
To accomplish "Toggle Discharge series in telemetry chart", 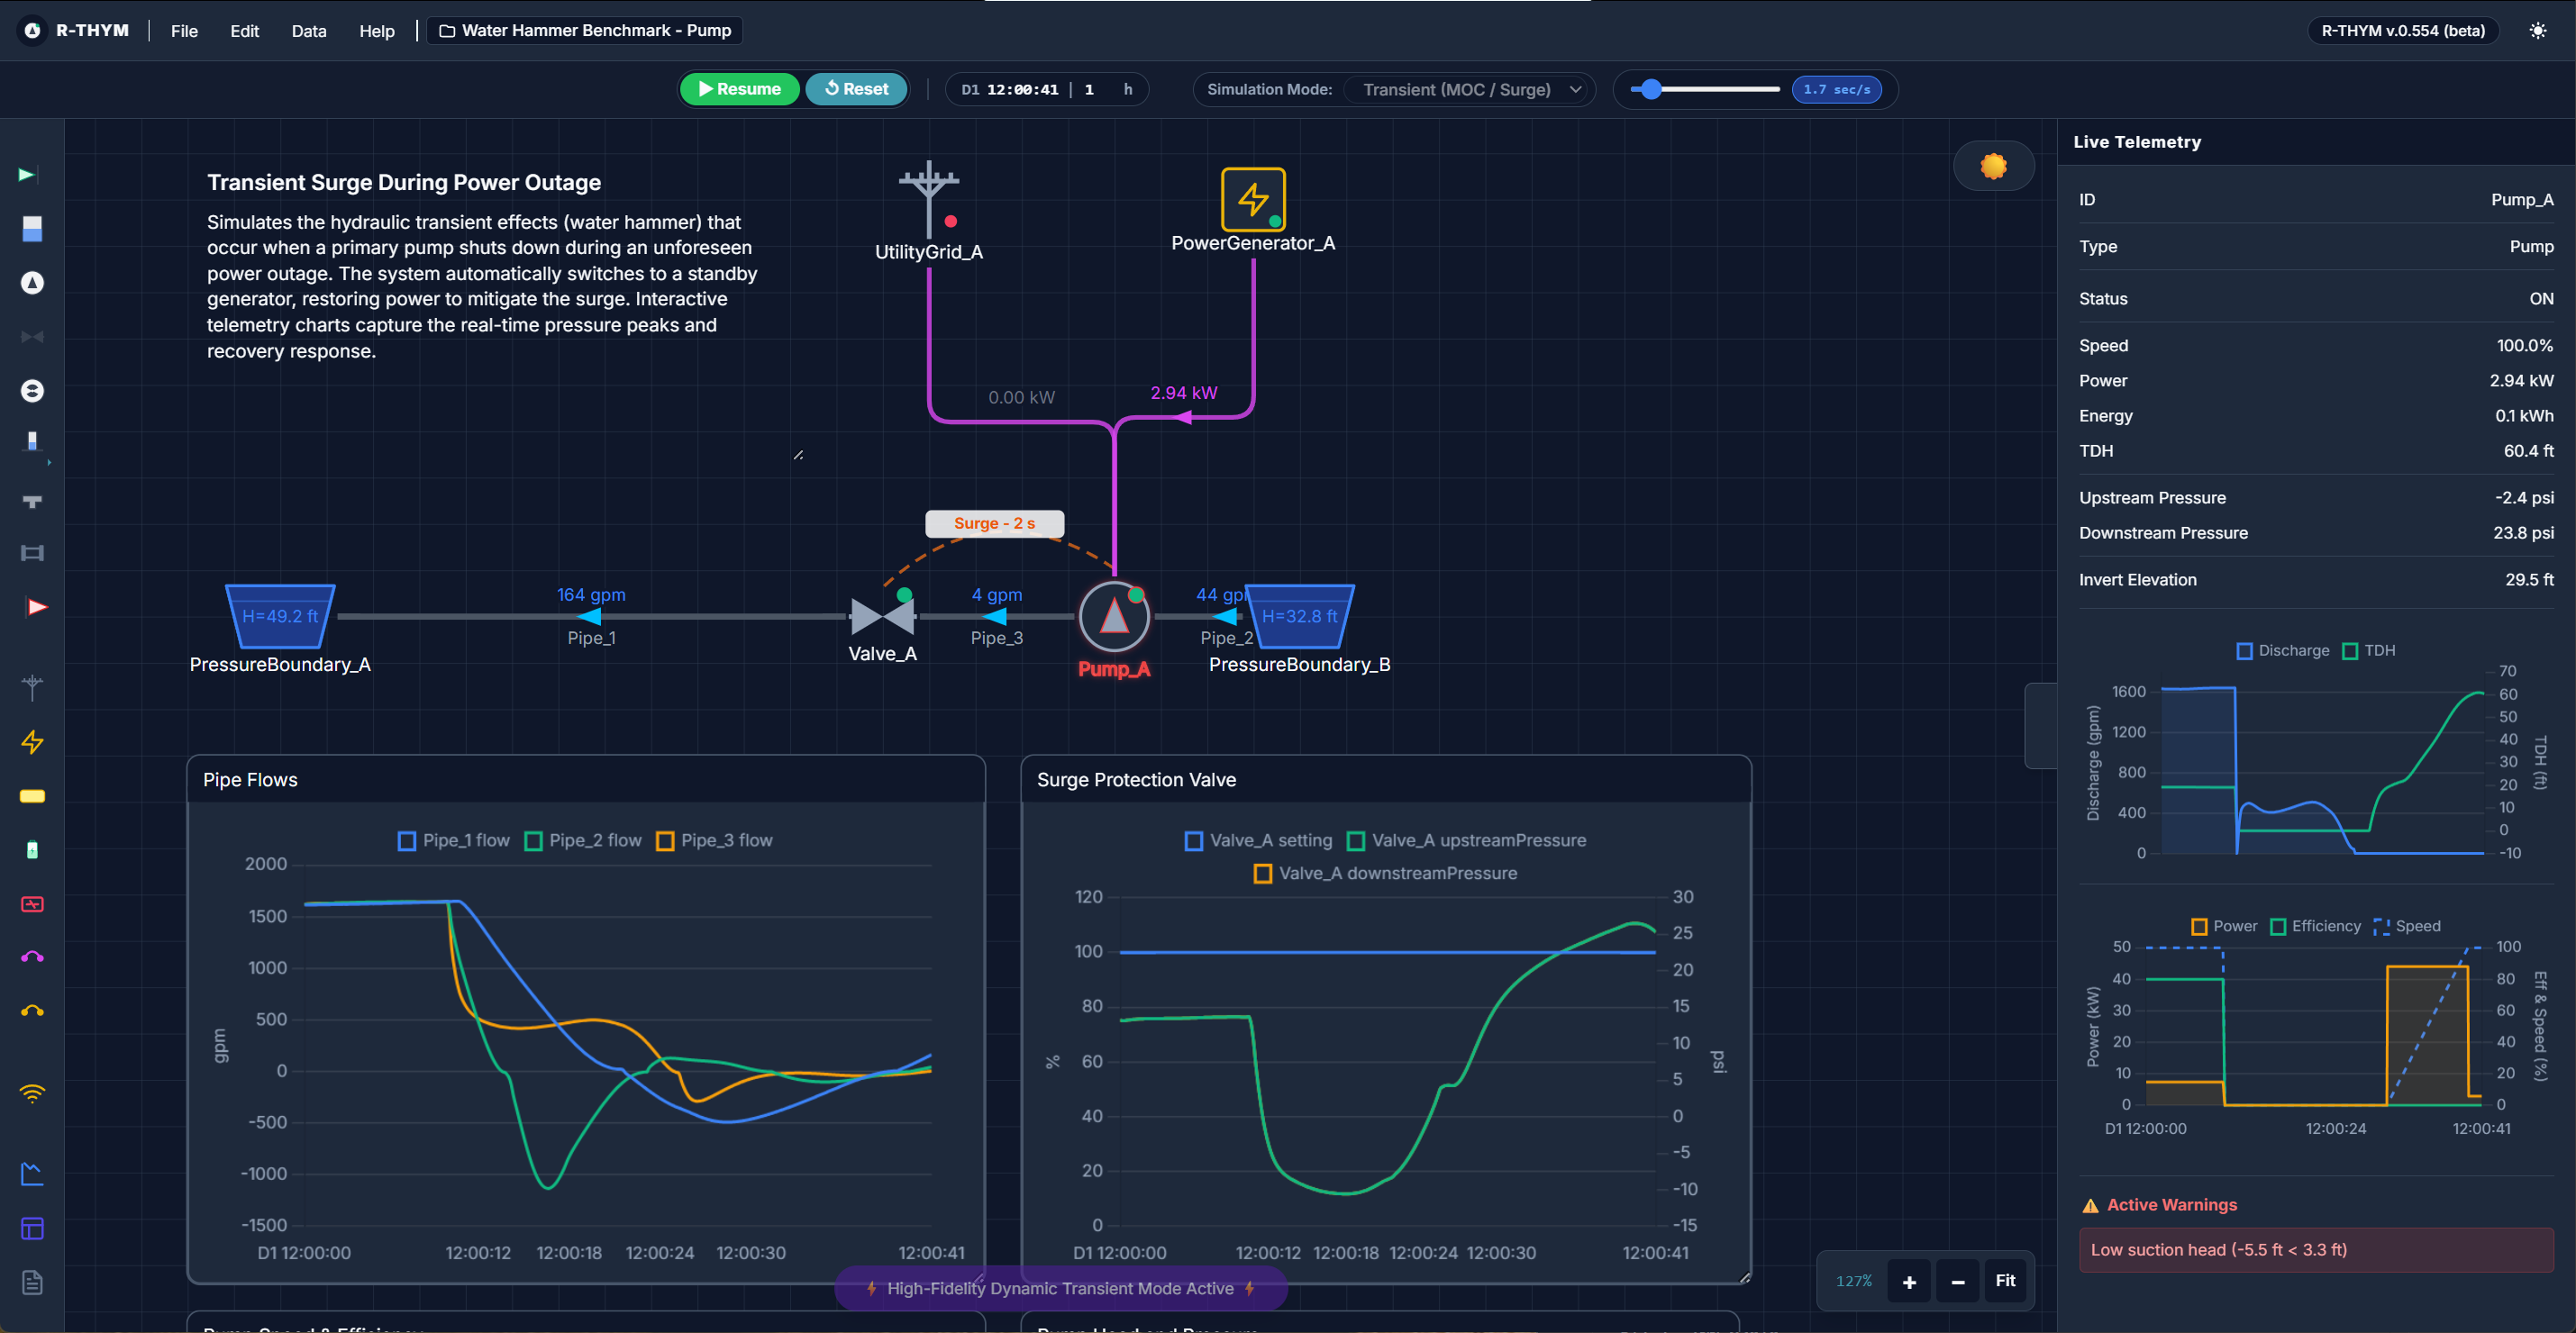I will pyautogui.click(x=2282, y=650).
